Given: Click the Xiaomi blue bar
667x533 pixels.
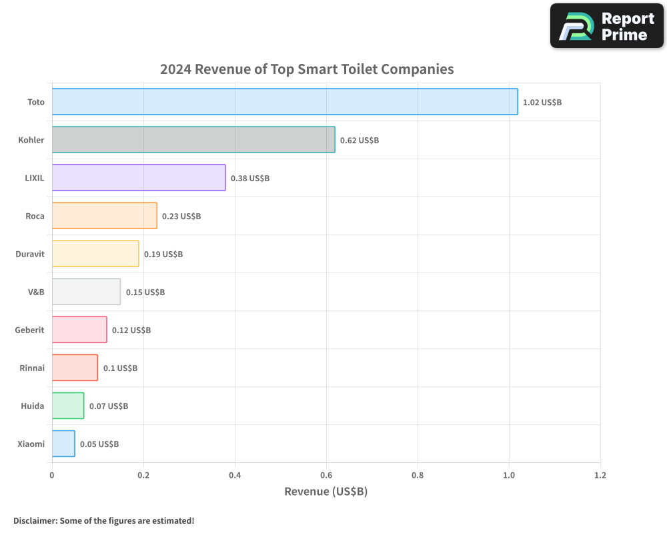Looking at the screenshot, I should point(63,444).
